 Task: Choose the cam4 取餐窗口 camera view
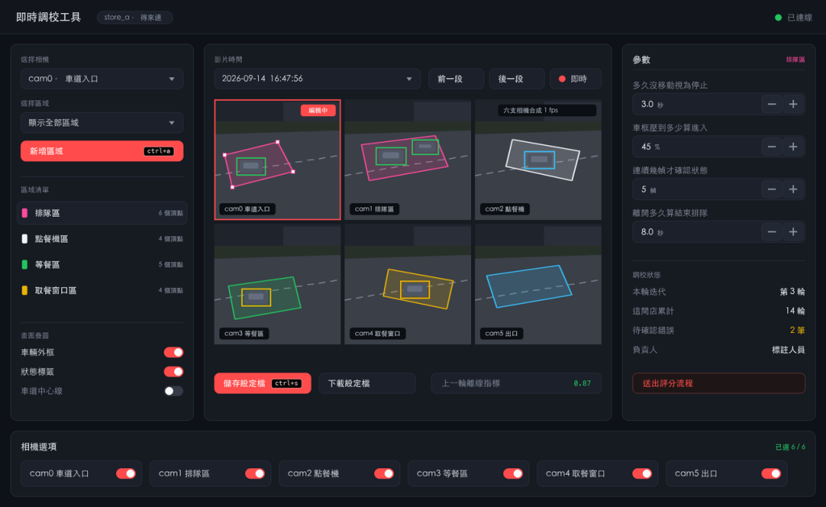[407, 285]
